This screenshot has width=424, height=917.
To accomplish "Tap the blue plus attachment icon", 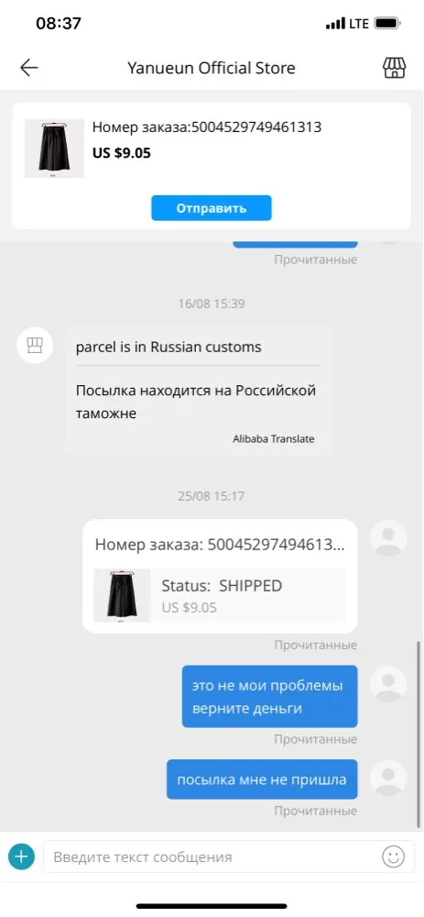I will coord(22,856).
